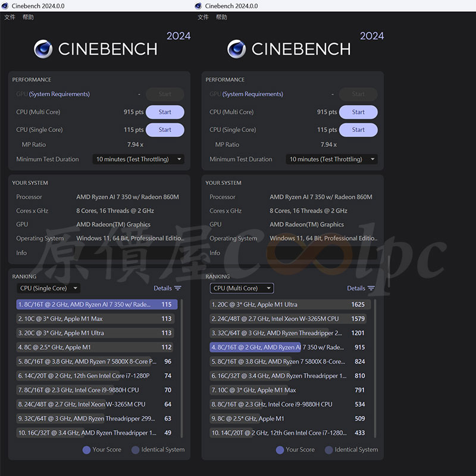Viewport: 476px width, 476px height.
Task: Select Ryzen AI 7 350 row scoring 115
Action: coord(97,305)
